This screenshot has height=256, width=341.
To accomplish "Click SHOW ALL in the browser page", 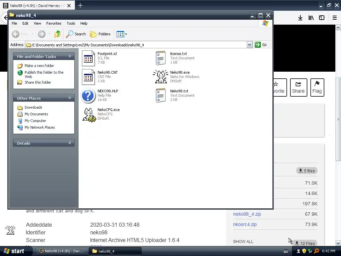I will coord(243,242).
